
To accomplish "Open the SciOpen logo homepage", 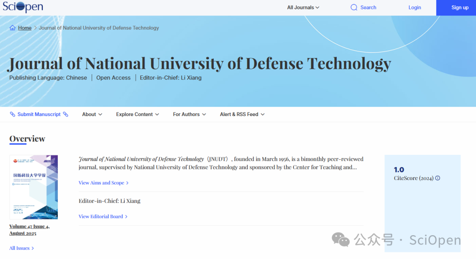I will click(23, 7).
